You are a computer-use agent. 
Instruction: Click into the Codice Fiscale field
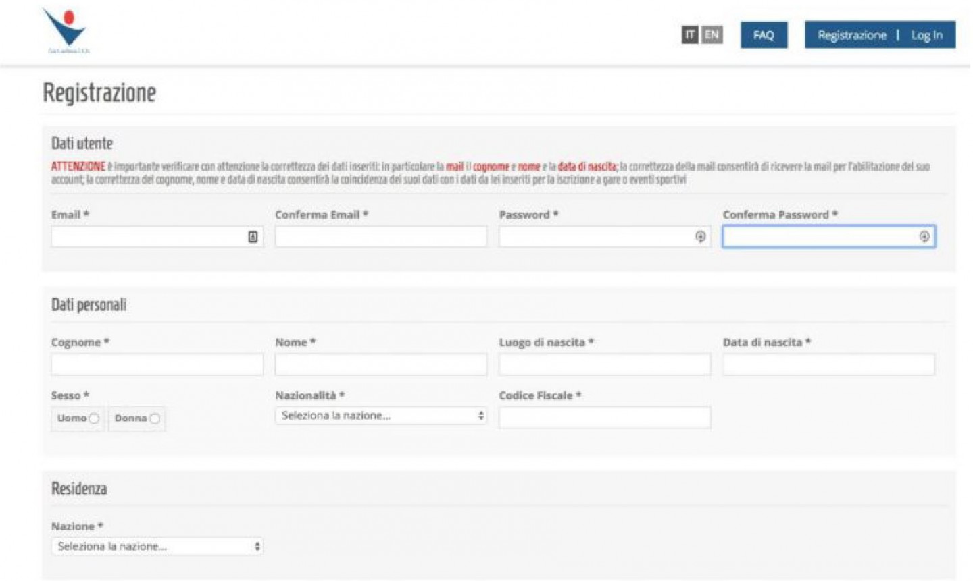click(604, 417)
